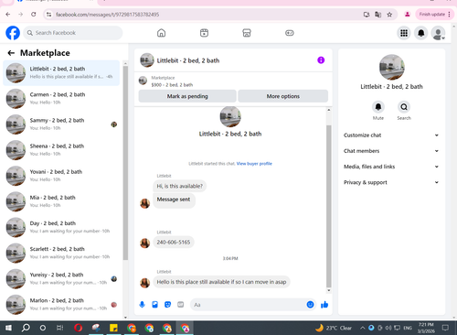This screenshot has height=335, width=457.
Task: Open the Reels video icon
Action: [204, 33]
